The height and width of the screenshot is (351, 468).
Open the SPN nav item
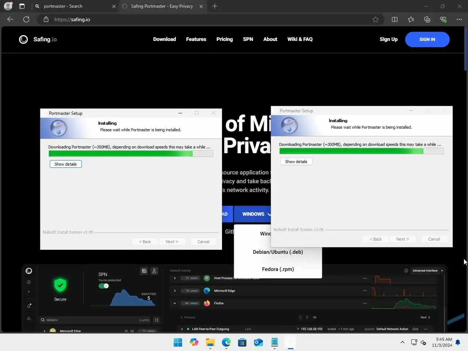[x=248, y=39]
